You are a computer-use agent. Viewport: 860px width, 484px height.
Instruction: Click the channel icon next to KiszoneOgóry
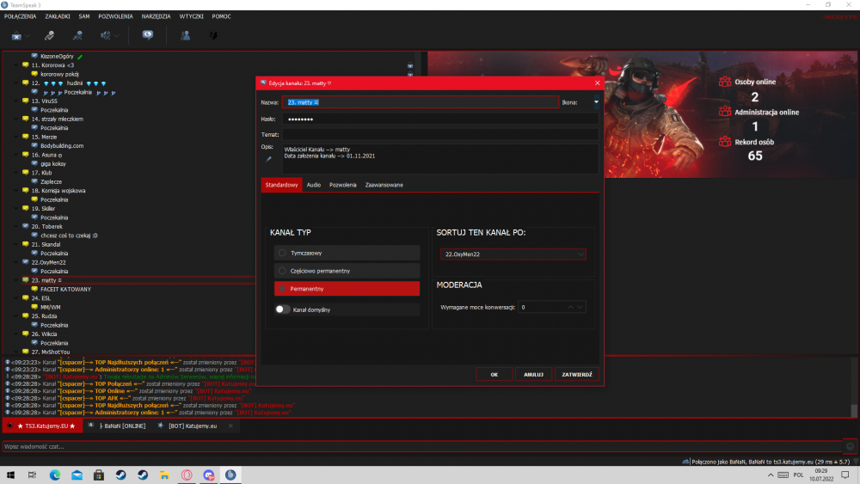pos(34,56)
